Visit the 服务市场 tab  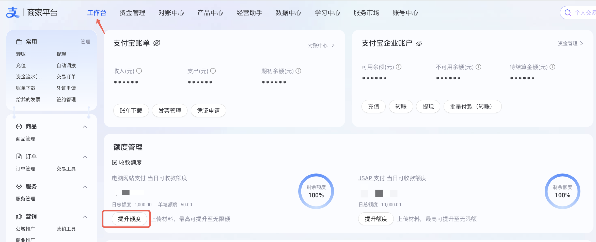click(x=366, y=13)
